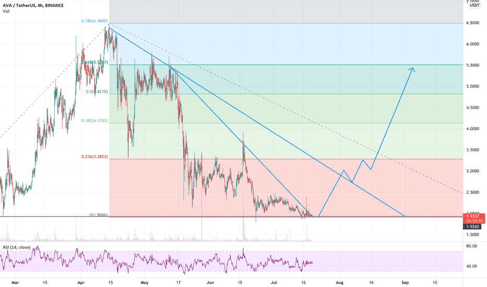Click the Mar label on time axis
The width and height of the screenshot is (487, 287).
coord(15,282)
